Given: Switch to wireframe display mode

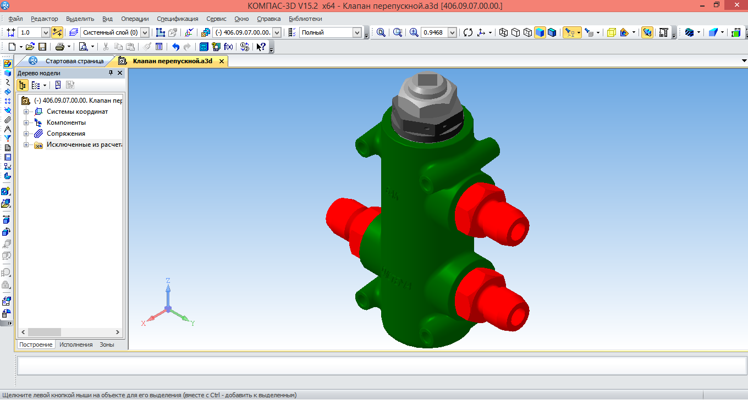Looking at the screenshot, I should pos(503,32).
